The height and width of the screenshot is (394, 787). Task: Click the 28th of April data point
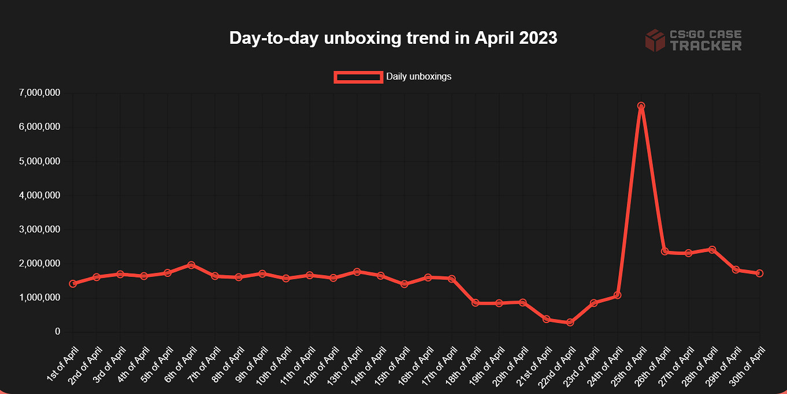712,250
